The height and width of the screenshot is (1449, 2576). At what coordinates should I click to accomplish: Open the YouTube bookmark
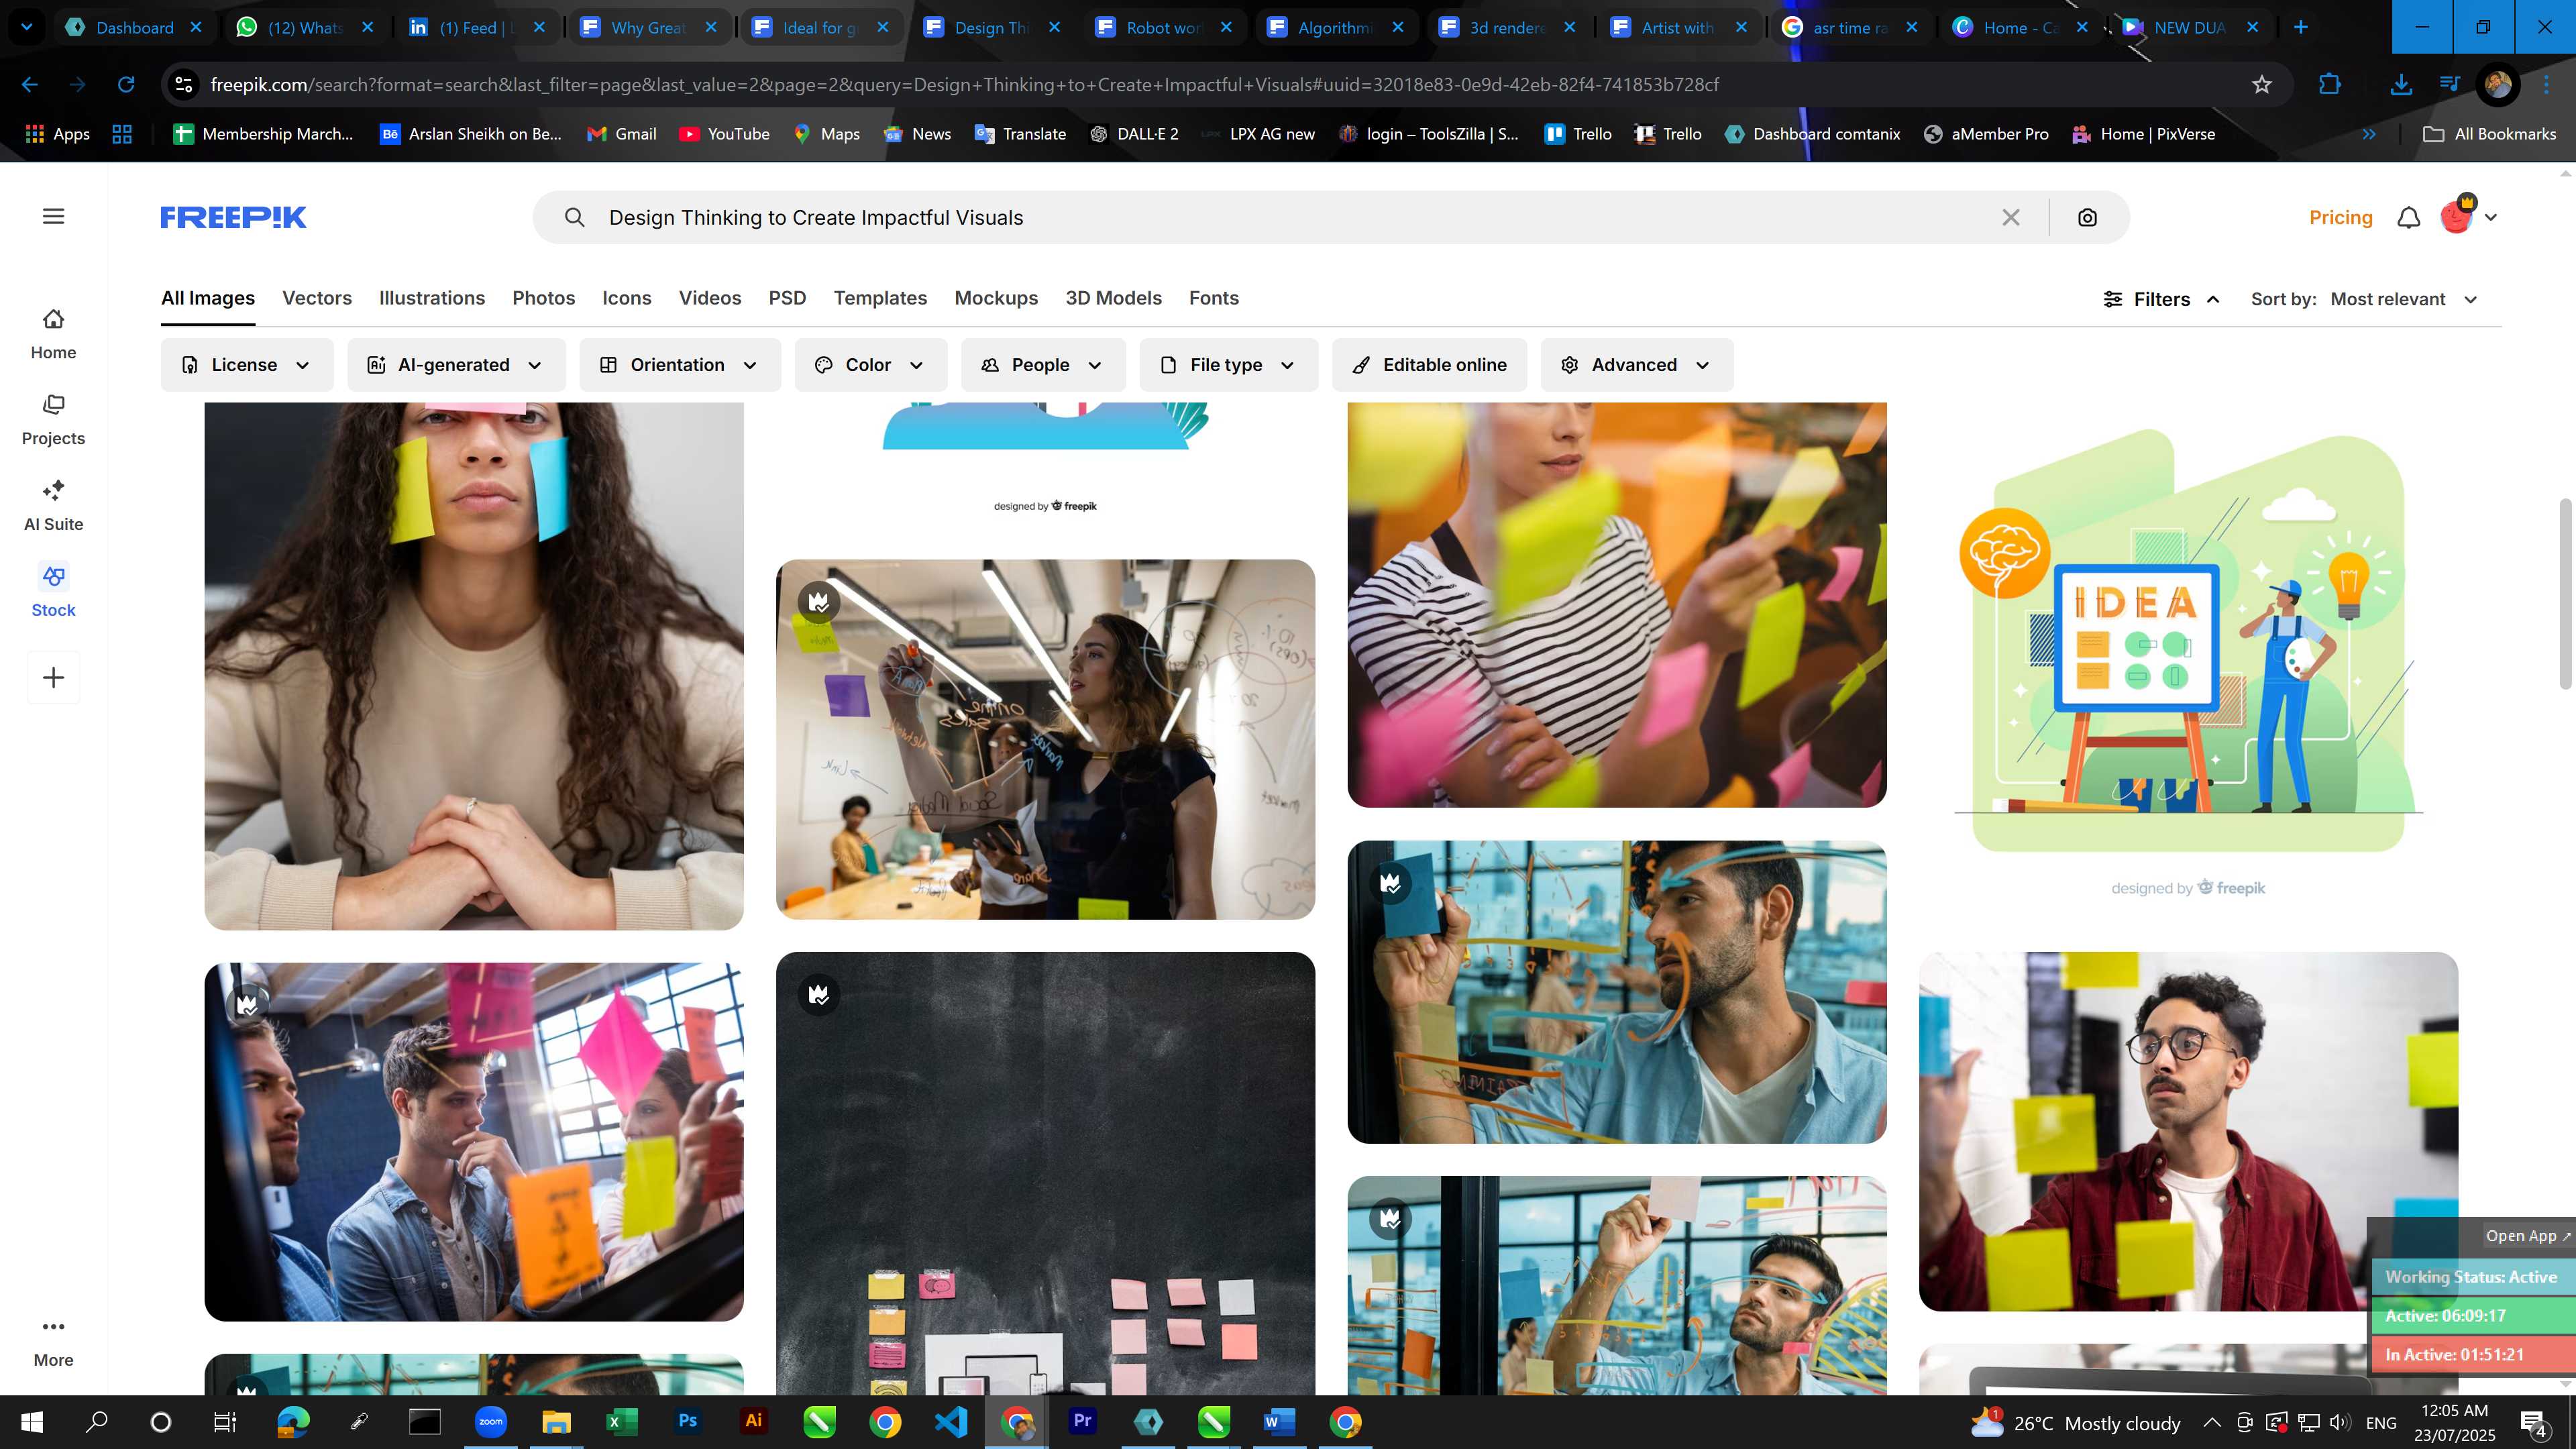724,134
